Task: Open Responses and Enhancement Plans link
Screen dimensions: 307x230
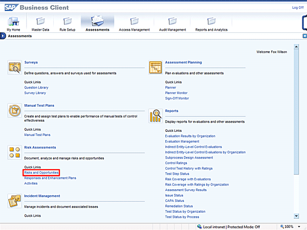Action: (50, 178)
